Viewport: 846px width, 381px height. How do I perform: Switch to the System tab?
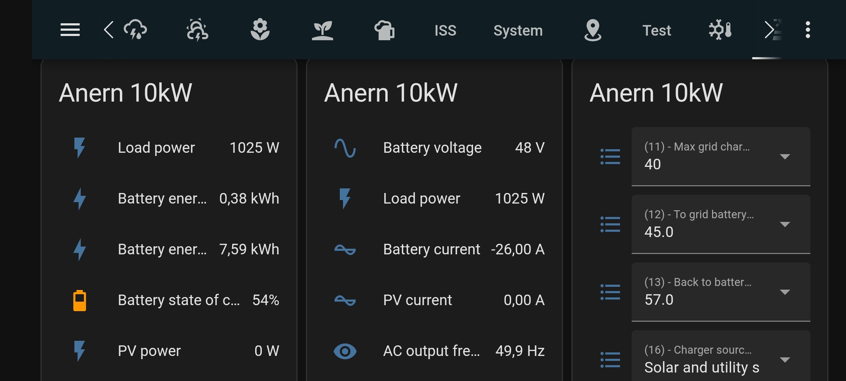click(x=518, y=30)
